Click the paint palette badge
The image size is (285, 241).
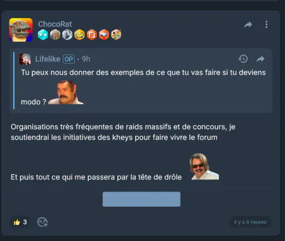116,34
